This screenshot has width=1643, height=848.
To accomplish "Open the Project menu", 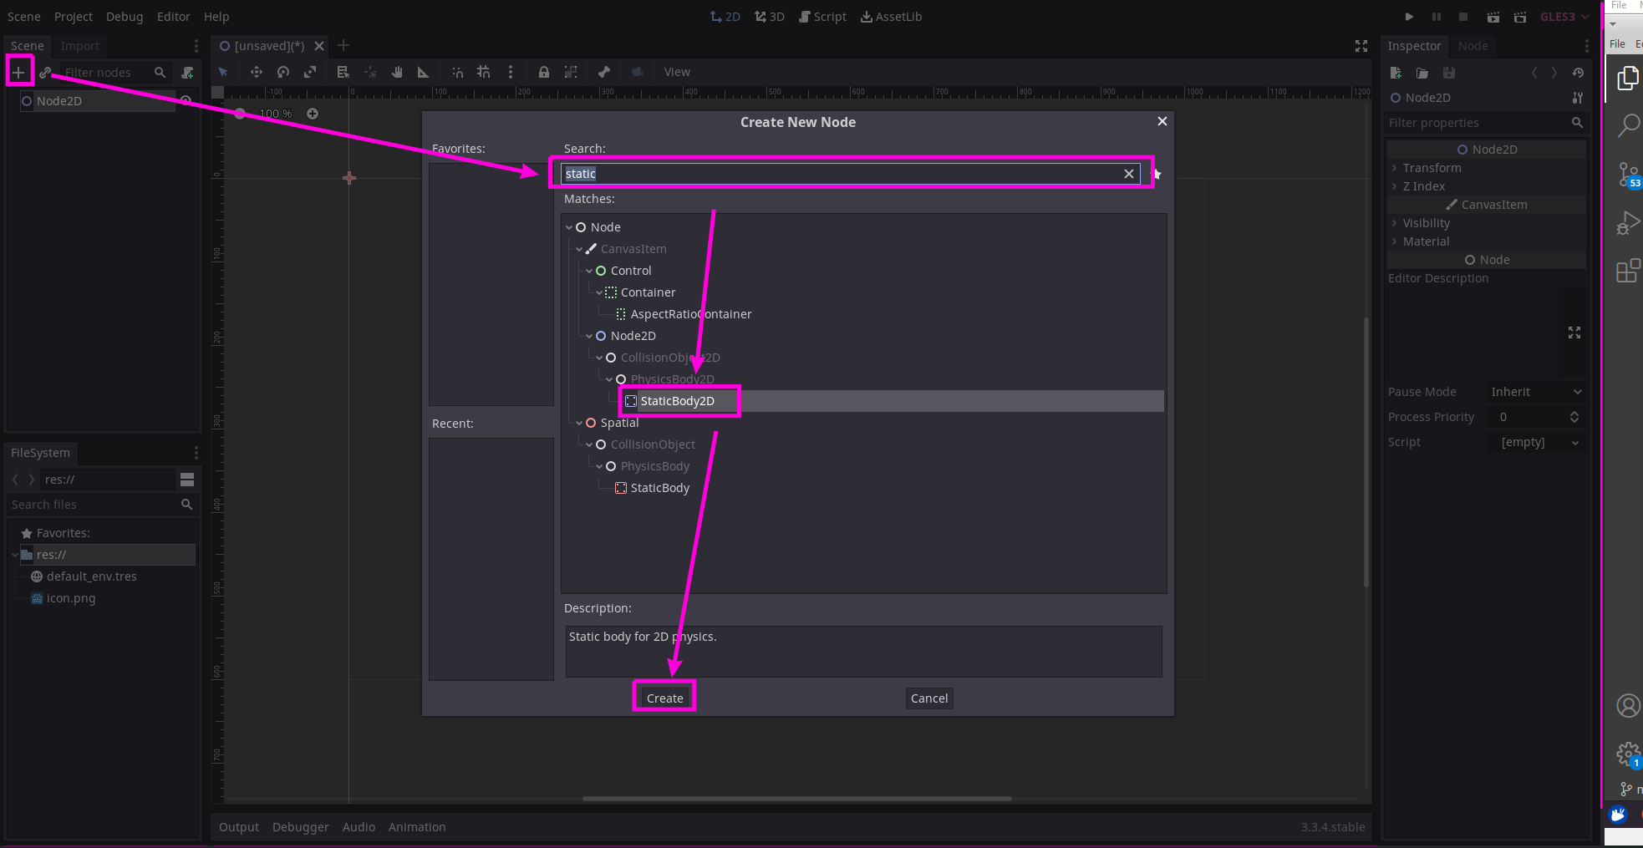I will tap(74, 17).
